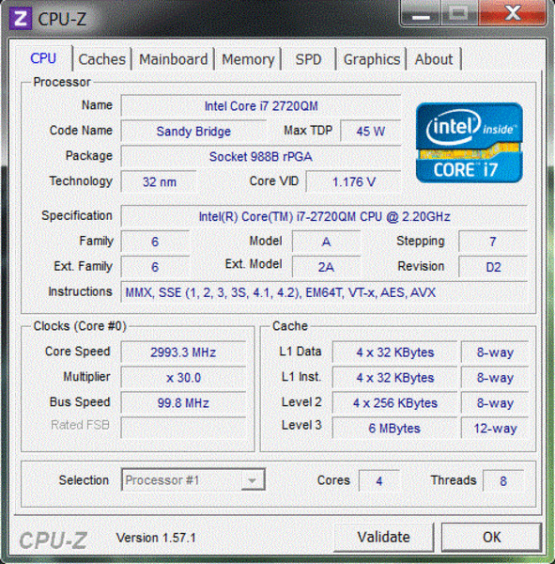Viewport: 555px width, 564px height.
Task: Open the About tab
Action: 434,59
